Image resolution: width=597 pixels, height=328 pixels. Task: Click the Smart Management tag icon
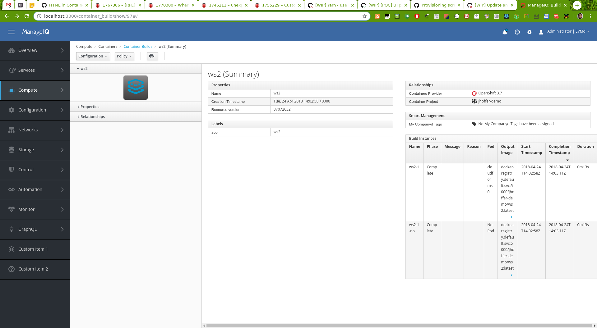474,124
